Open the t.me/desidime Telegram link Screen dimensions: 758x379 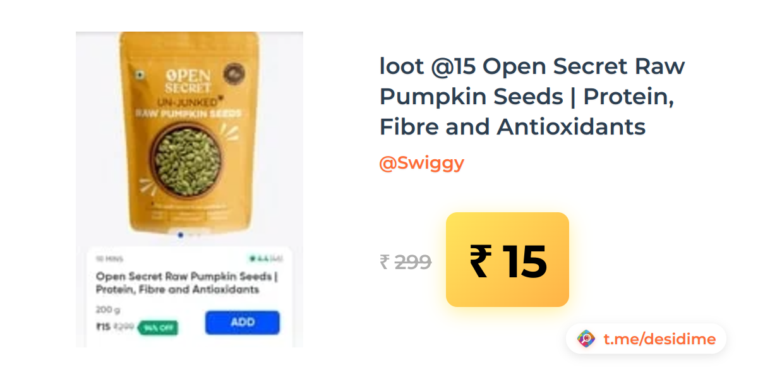click(x=659, y=339)
